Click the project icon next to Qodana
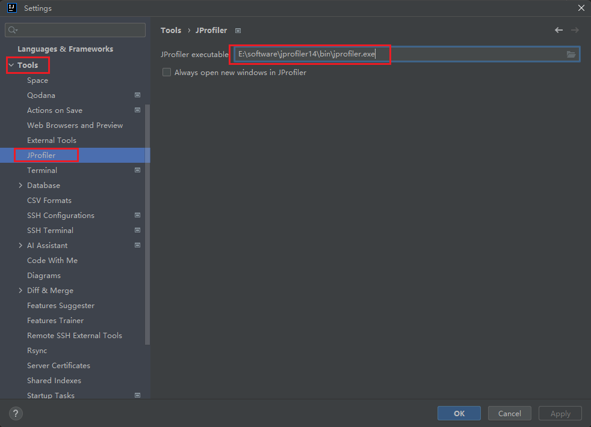This screenshot has width=591, height=427. (x=138, y=95)
